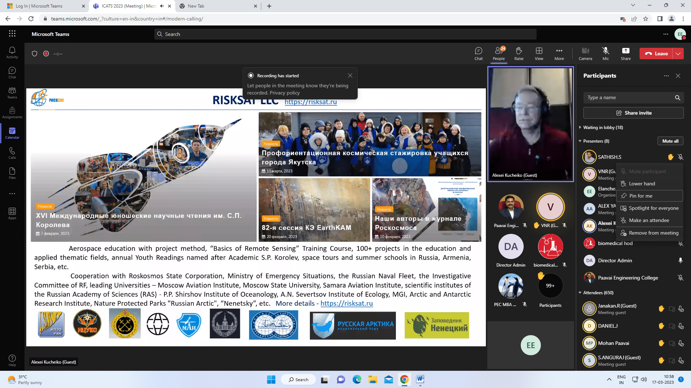
Task: Expand Waiting in lobby list
Action: click(580, 128)
